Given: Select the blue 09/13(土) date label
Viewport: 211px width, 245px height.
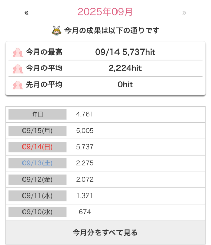Looking at the screenshot, I should [37, 163].
